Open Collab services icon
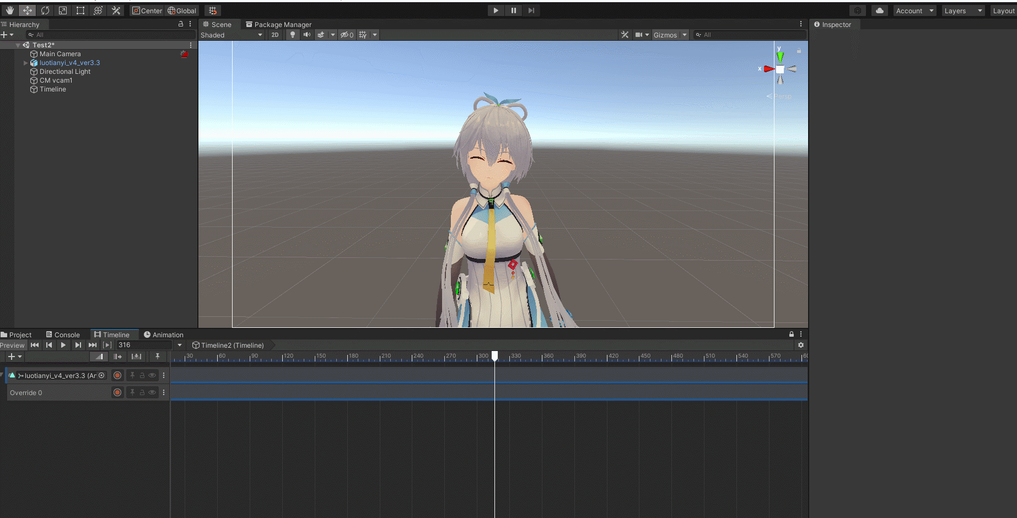The height and width of the screenshot is (518, 1017). coord(858,10)
